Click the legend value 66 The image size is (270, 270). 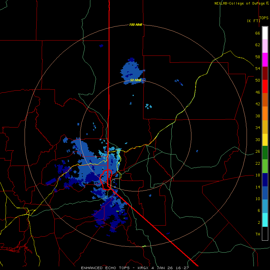tap(258, 33)
